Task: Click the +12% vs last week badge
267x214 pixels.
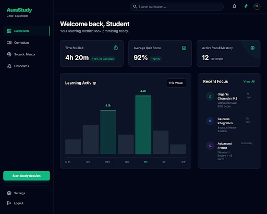Action: pos(103,59)
